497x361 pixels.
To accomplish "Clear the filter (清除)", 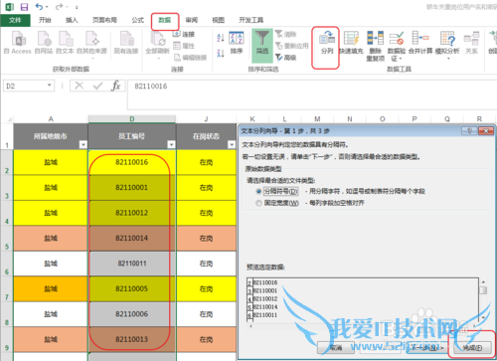I will 285,34.
